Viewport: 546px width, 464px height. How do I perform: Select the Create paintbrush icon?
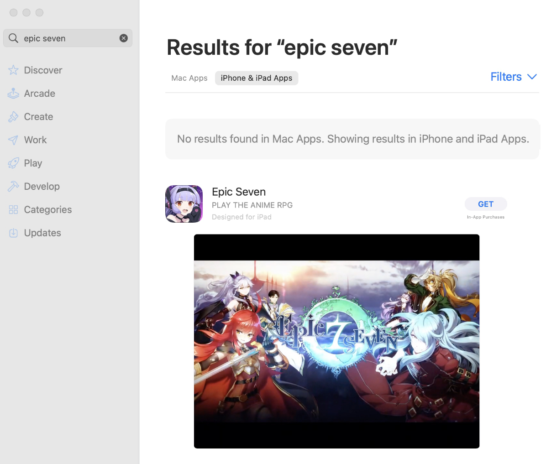(x=13, y=117)
